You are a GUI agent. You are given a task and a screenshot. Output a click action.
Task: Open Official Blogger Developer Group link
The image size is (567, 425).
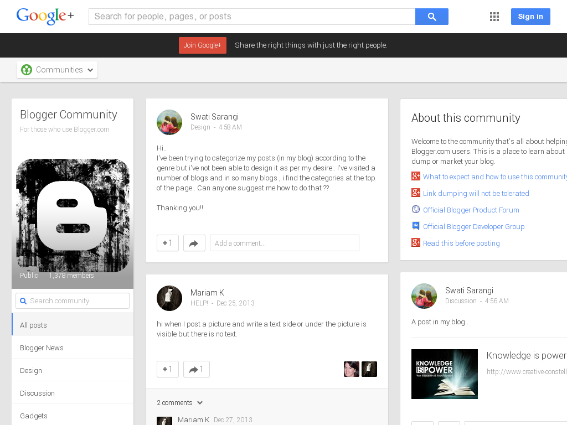click(474, 226)
